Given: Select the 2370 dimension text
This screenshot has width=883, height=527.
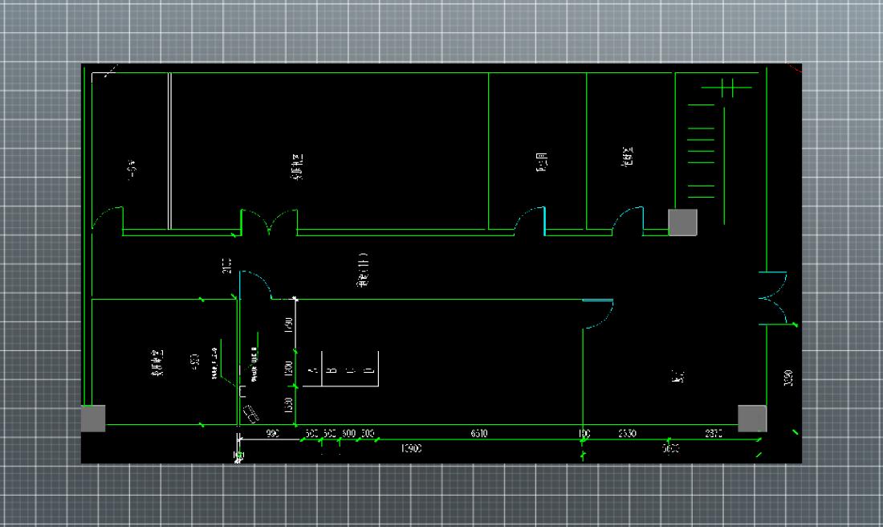Looking at the screenshot, I should (713, 434).
